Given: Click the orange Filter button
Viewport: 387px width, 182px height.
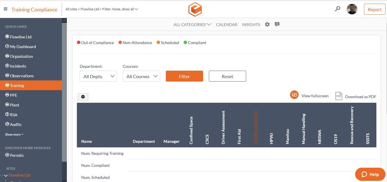Looking at the screenshot, I should [x=184, y=76].
